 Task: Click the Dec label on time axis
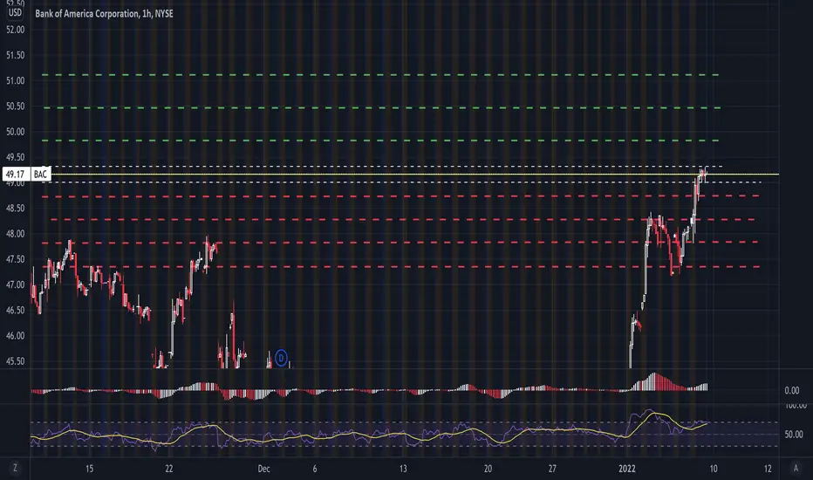(x=264, y=469)
